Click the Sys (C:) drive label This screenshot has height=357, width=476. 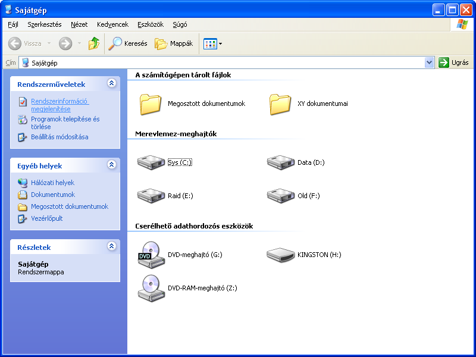click(180, 162)
